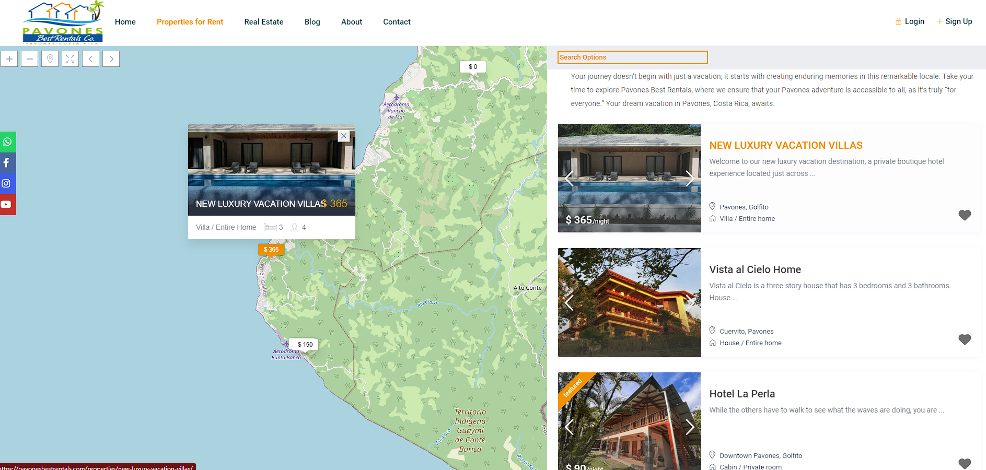
Task: Zoom in on the map
Action: click(x=9, y=59)
